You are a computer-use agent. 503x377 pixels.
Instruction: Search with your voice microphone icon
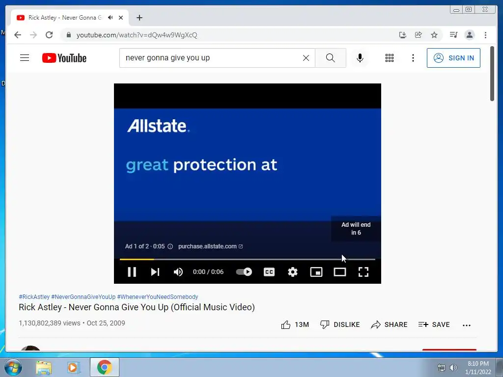360,58
